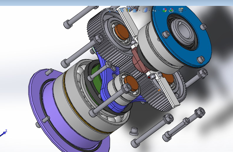Click the Zoom to Fit icon
The height and width of the screenshot is (152, 233).
click(108, 10)
